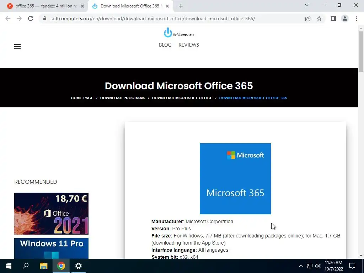Close the Download Microsoft Office 365 tab
The height and width of the screenshot is (273, 364).
[167, 6]
